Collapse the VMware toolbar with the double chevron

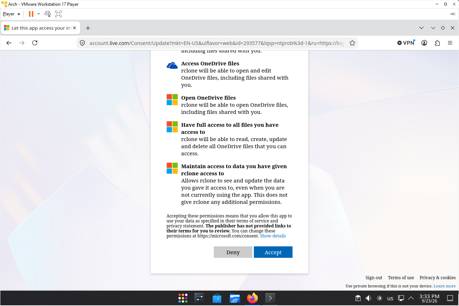pyautogui.click(x=453, y=14)
